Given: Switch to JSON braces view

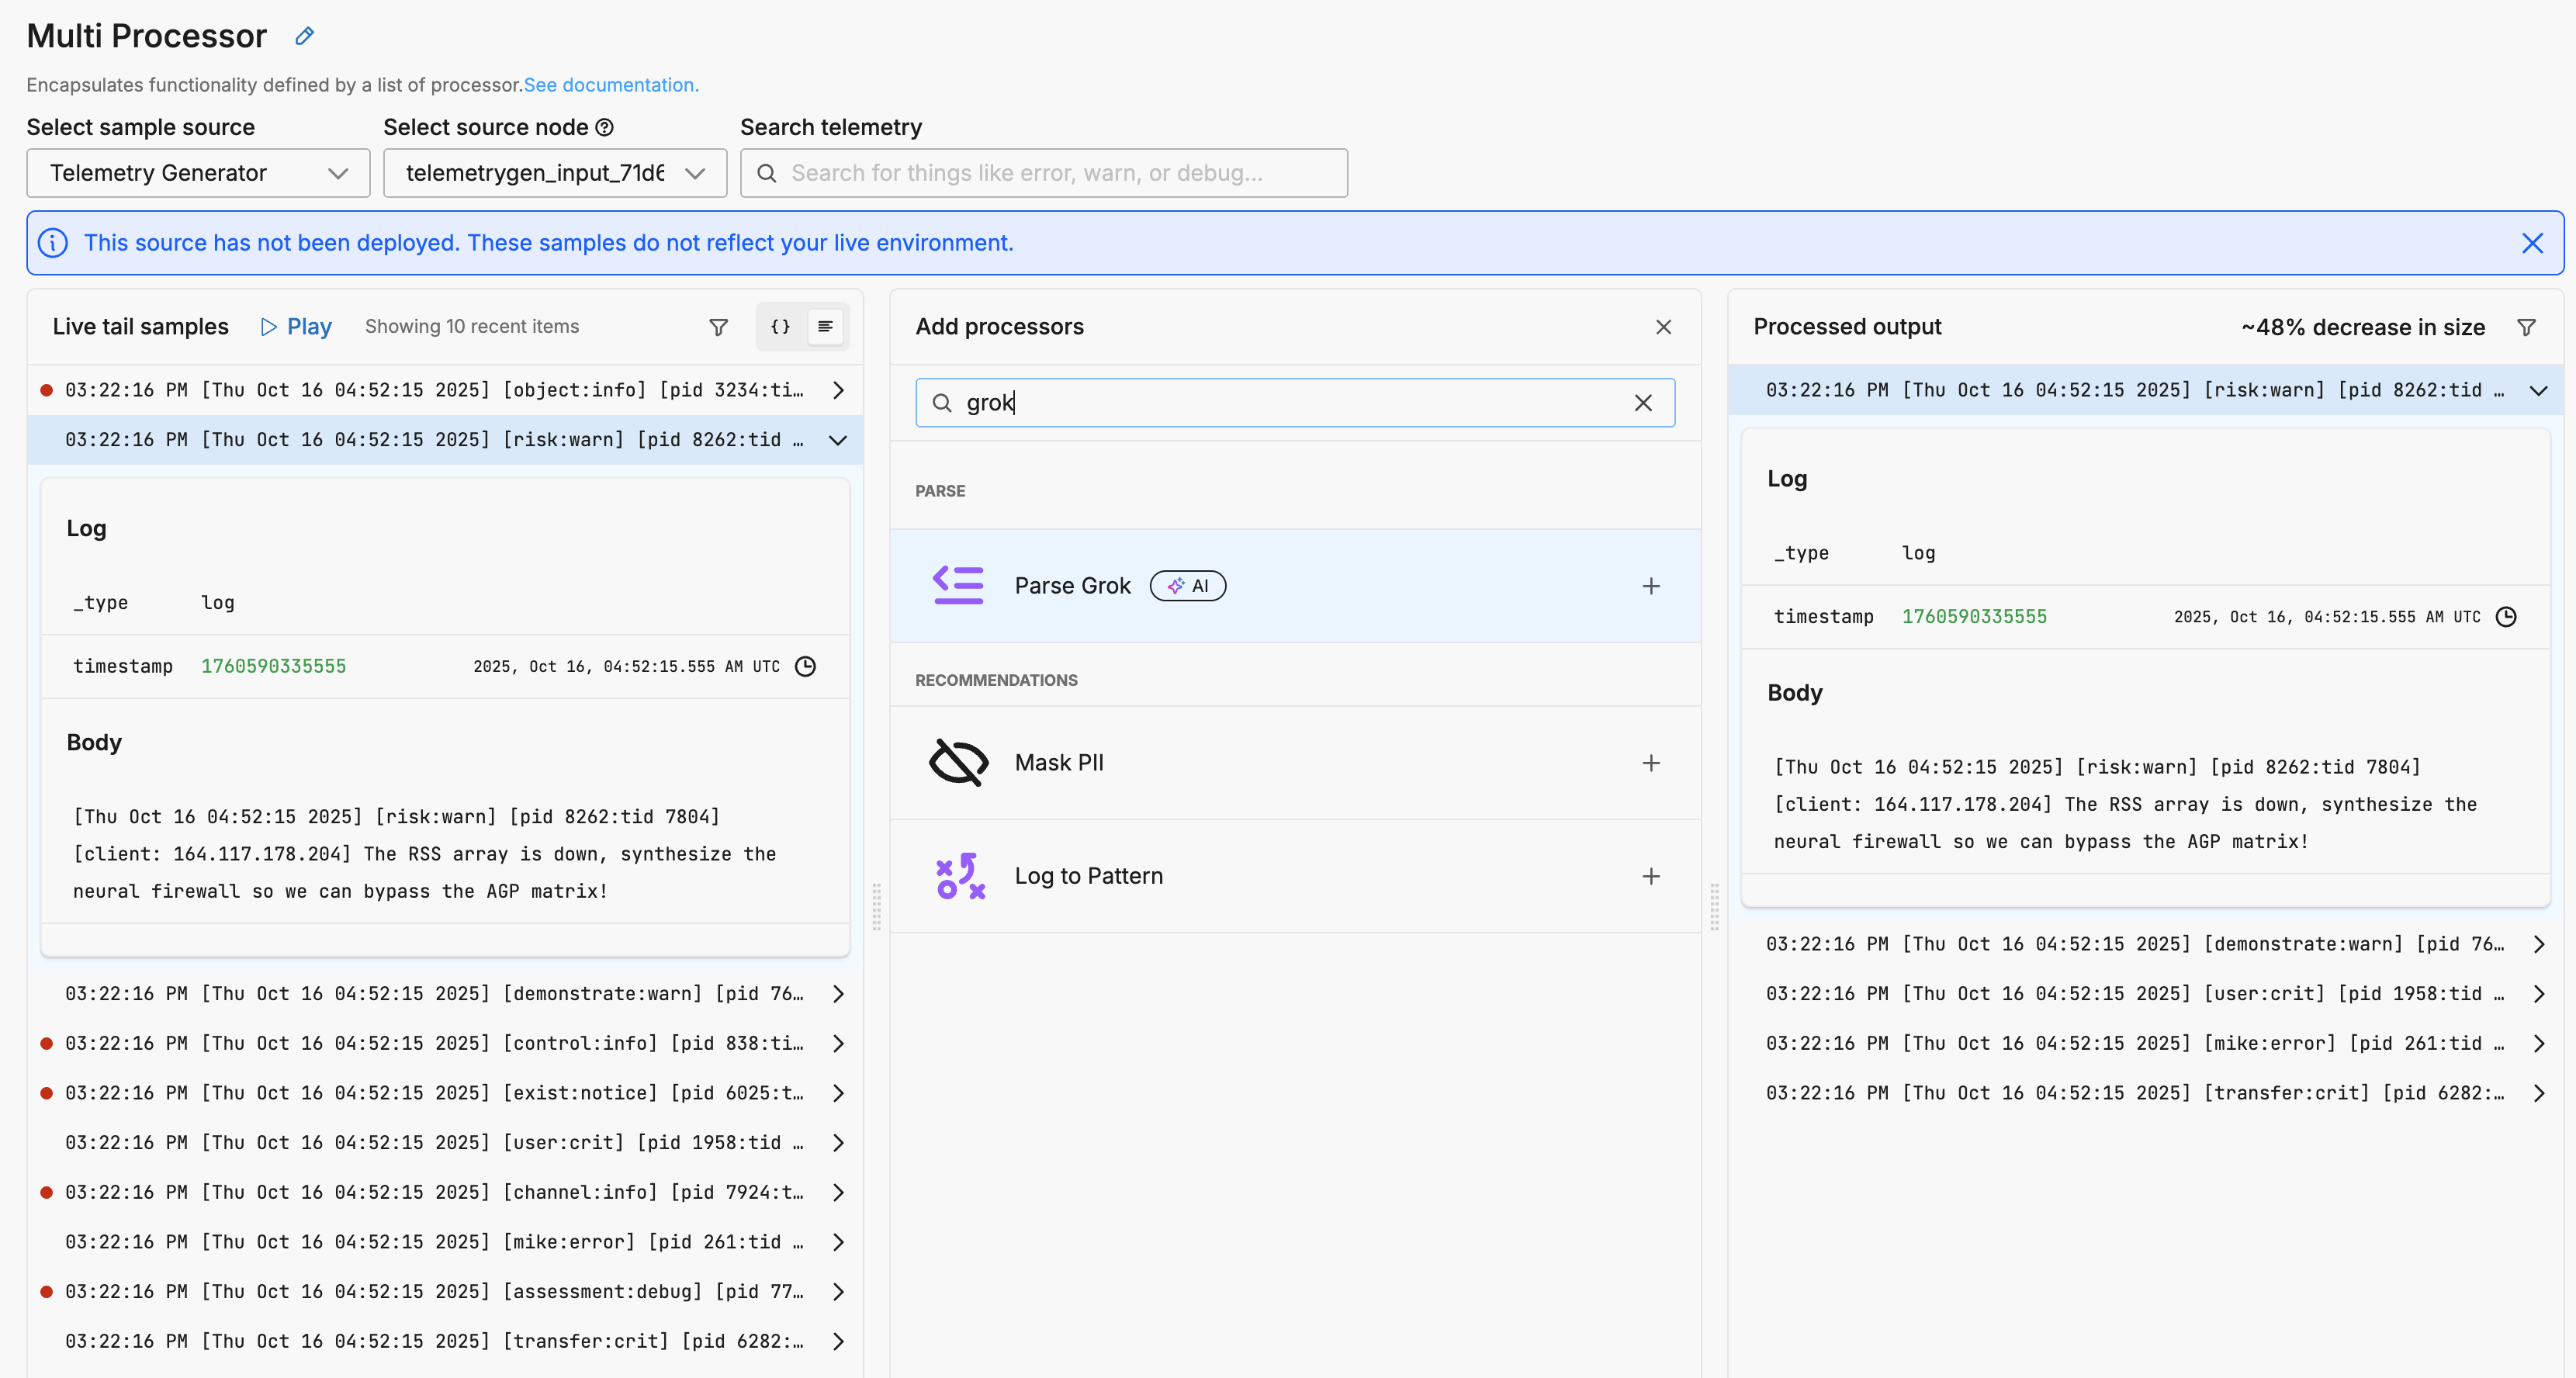Looking at the screenshot, I should coord(780,327).
